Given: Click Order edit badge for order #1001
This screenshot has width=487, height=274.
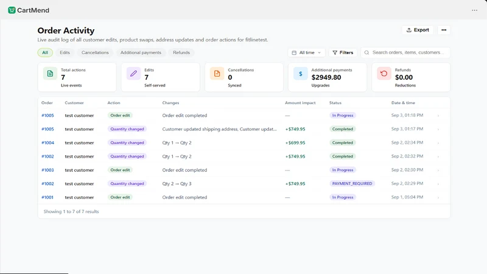Looking at the screenshot, I should pyautogui.click(x=120, y=197).
